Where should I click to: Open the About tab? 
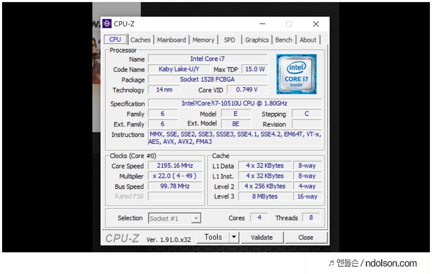click(308, 40)
